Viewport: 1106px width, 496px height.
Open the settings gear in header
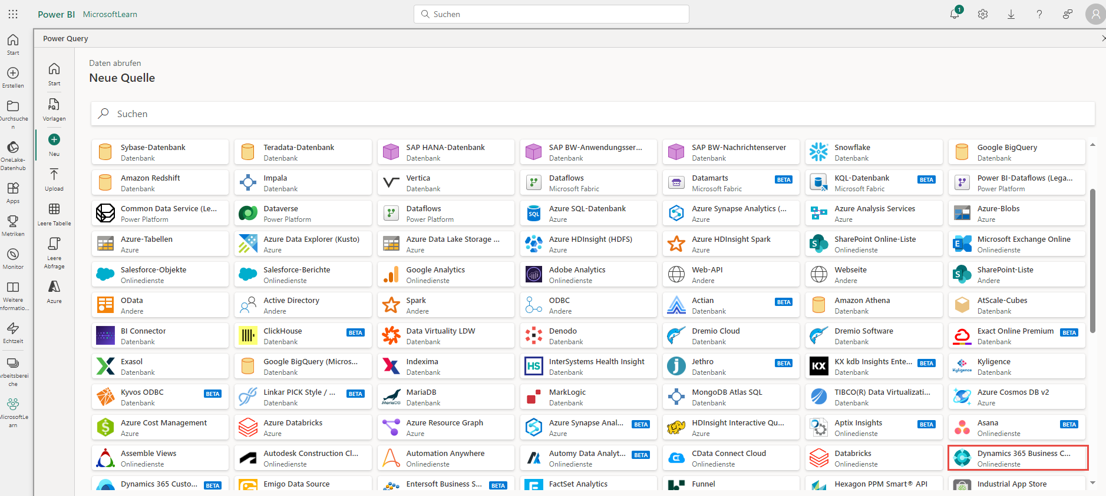click(x=983, y=14)
